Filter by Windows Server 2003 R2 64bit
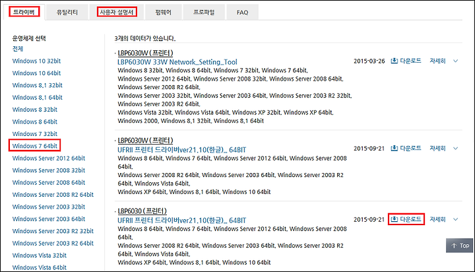The width and height of the screenshot is (475, 272). tap(53, 243)
